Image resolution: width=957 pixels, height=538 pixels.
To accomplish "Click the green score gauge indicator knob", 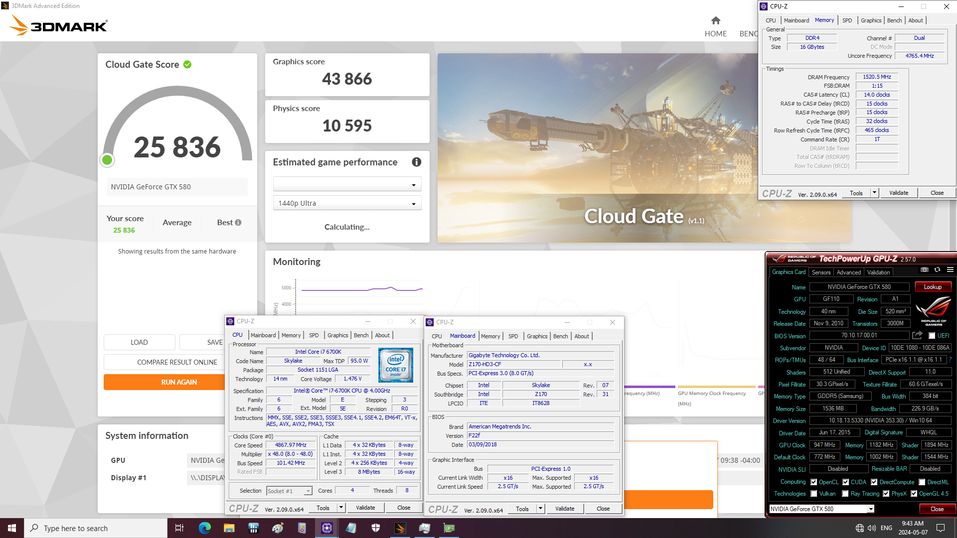I will pyautogui.click(x=107, y=160).
